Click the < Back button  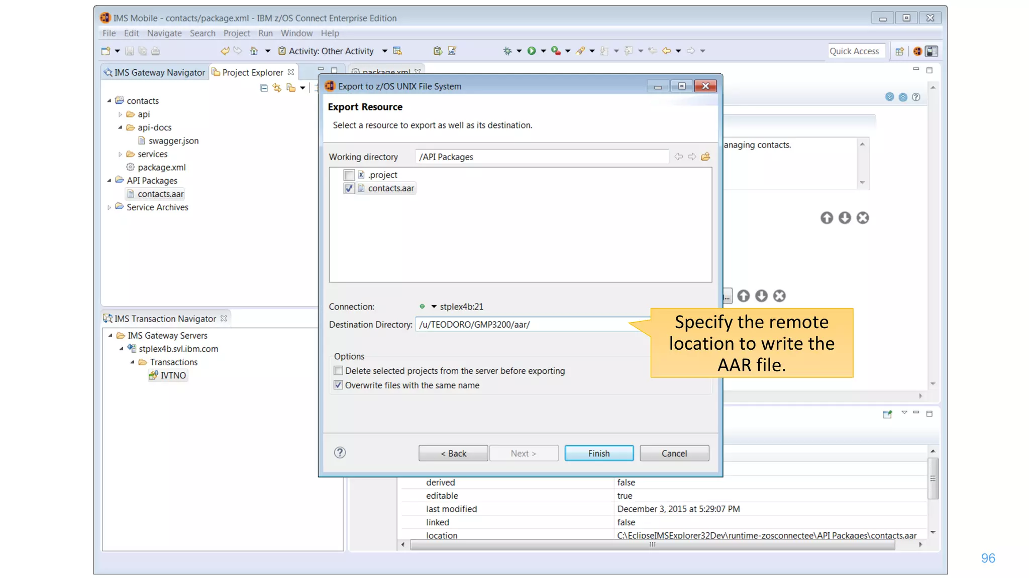[453, 453]
